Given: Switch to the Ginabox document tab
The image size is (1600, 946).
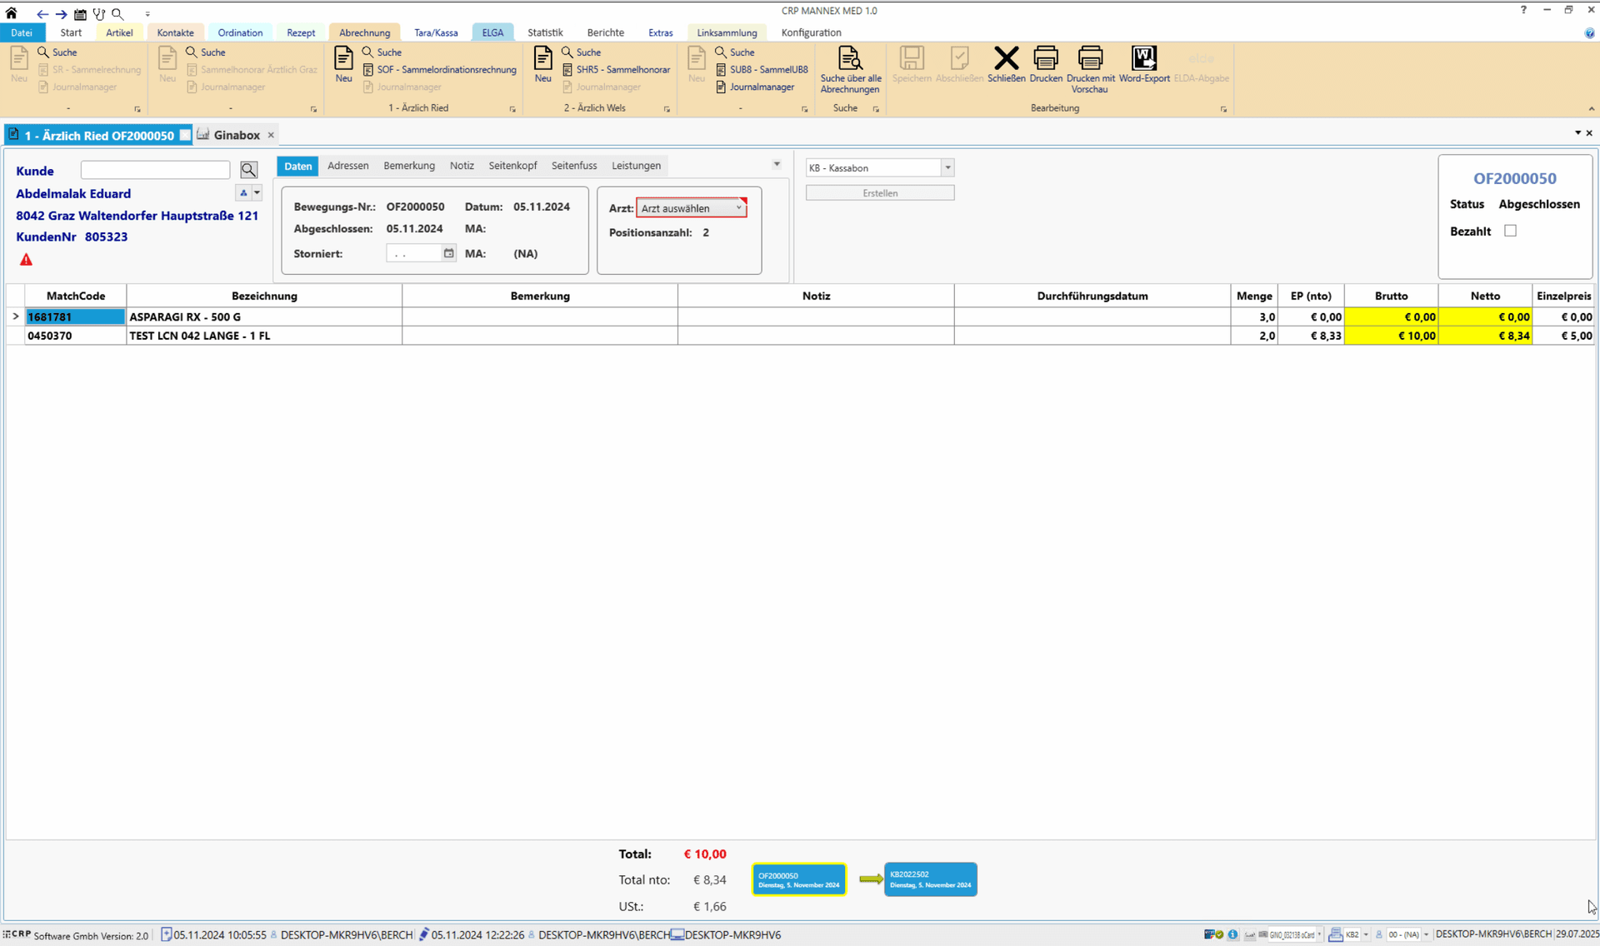Looking at the screenshot, I should click(x=237, y=135).
